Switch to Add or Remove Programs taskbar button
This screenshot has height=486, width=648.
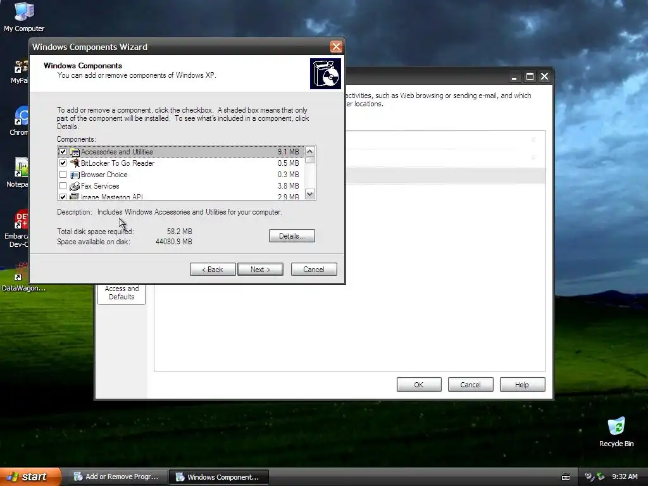[x=116, y=477]
